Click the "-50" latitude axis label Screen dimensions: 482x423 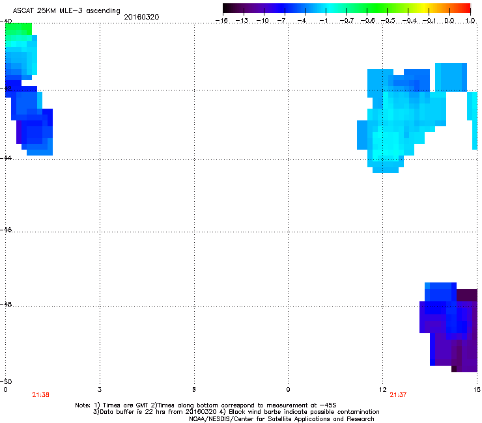click(x=6, y=381)
